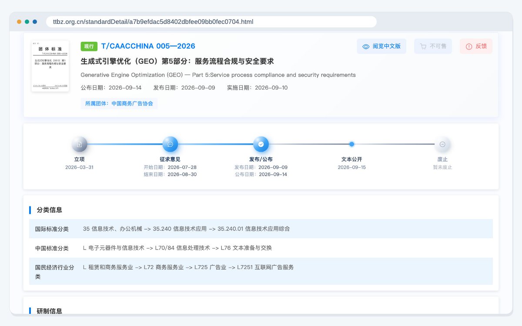Click the 文本公开 timeline dot
Image resolution: width=522 pixels, height=326 pixels.
351,144
